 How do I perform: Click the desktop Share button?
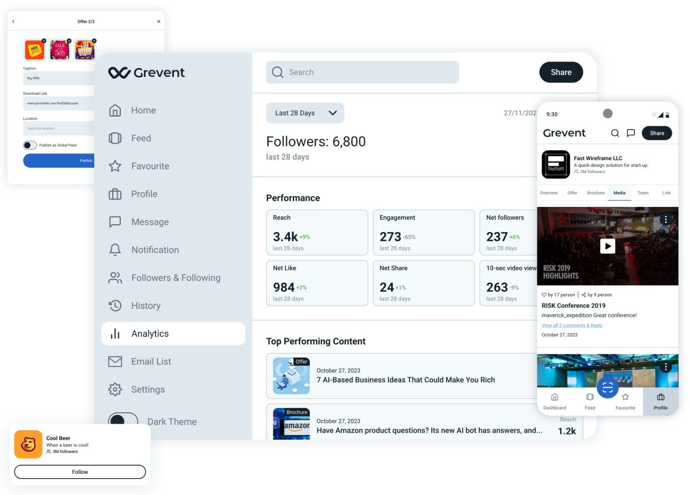tap(561, 73)
